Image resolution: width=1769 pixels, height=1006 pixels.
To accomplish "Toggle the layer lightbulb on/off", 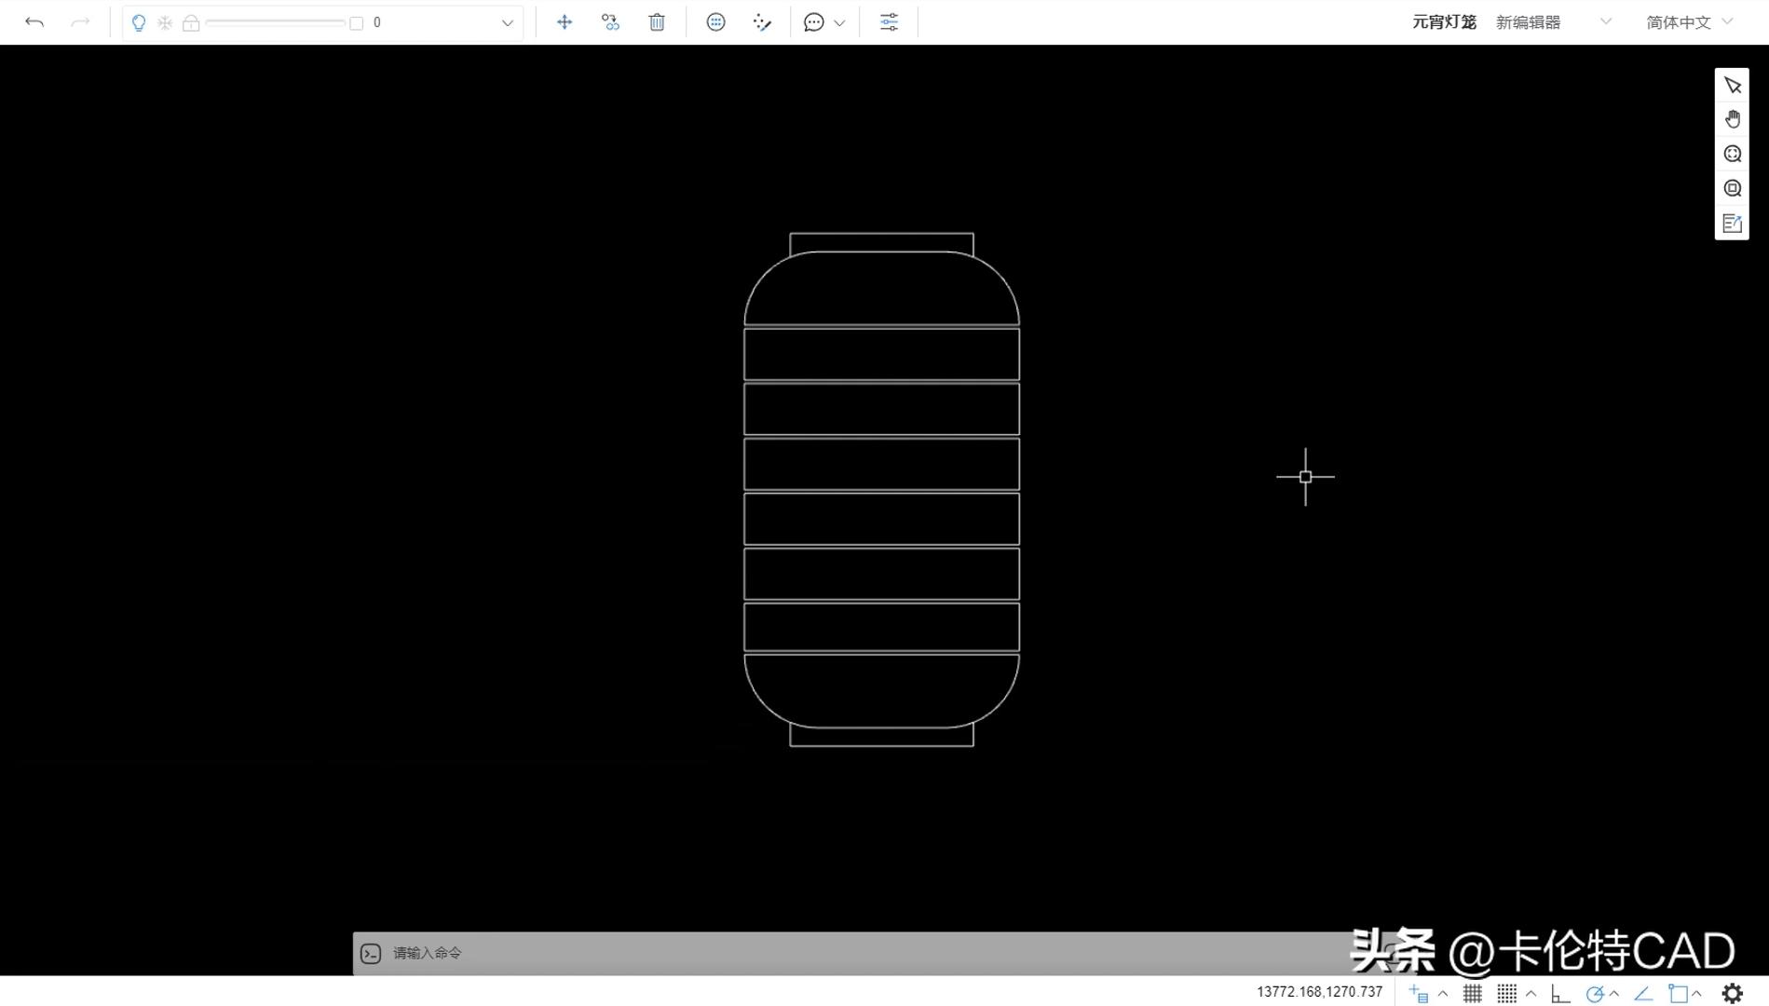I will click(x=139, y=22).
